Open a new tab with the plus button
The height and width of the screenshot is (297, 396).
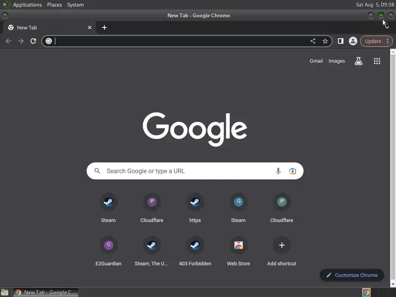point(104,27)
